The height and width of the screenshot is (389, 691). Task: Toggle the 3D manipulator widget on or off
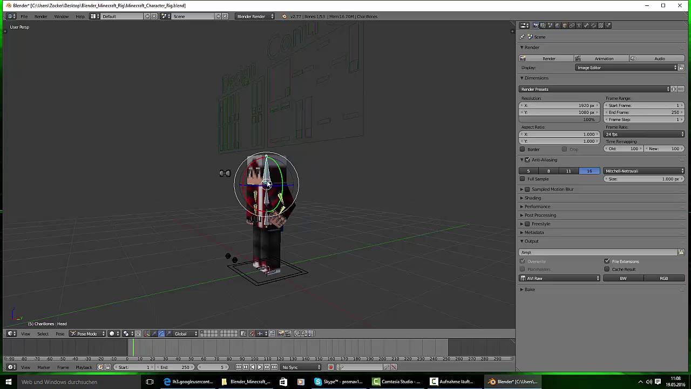tap(147, 333)
